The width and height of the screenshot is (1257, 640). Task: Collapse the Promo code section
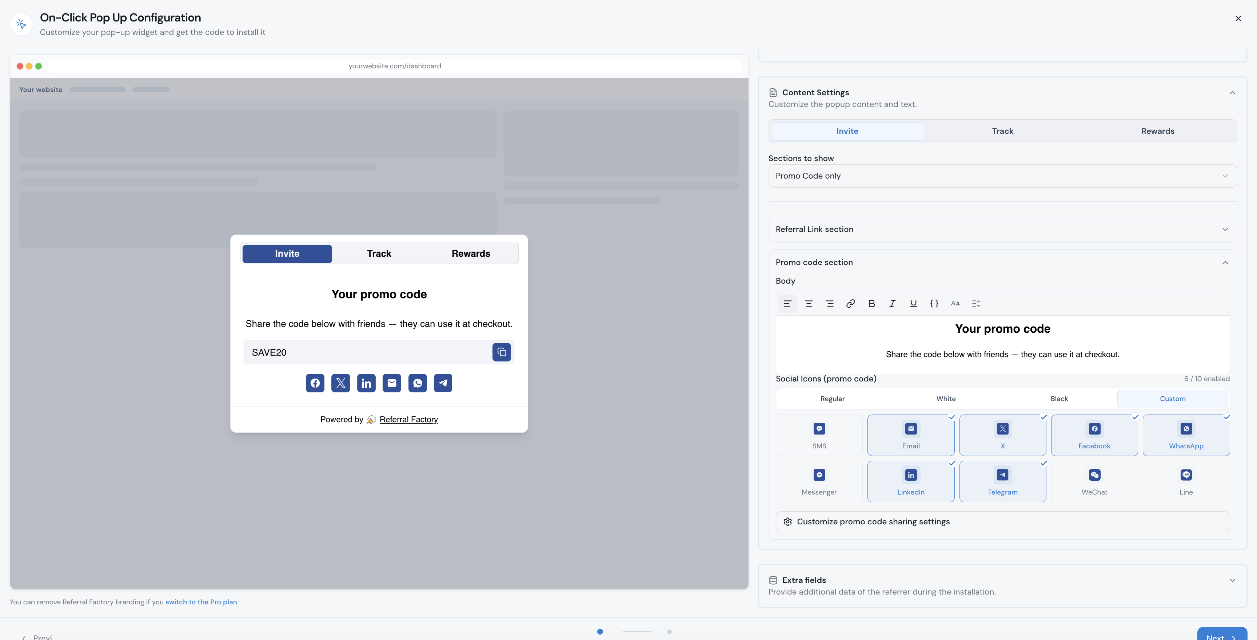pos(1002,263)
